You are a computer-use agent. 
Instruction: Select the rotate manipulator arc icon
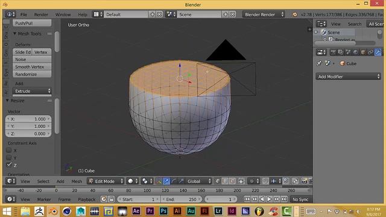click(x=174, y=181)
